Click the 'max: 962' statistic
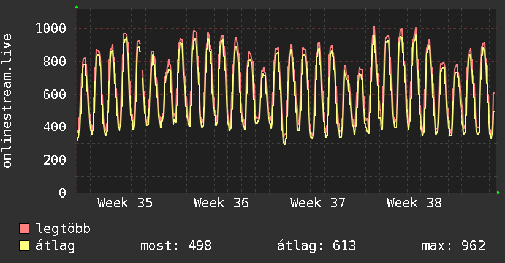Image resolution: width=505 pixels, height=263 pixels. [454, 246]
